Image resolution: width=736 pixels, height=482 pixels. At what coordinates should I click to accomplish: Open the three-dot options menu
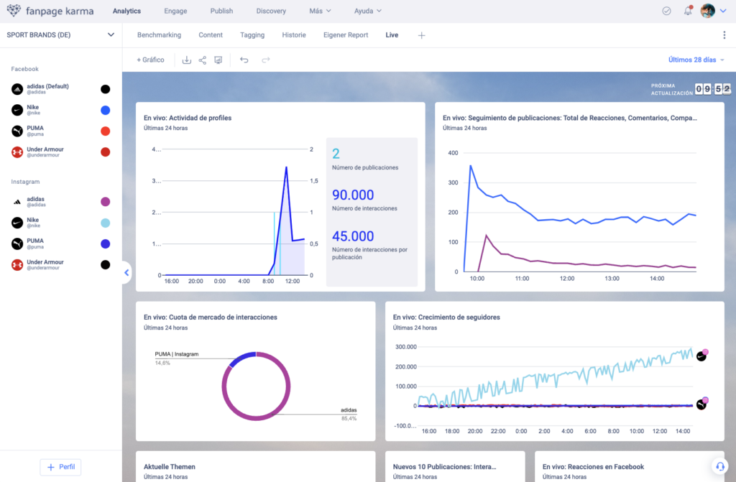(724, 34)
